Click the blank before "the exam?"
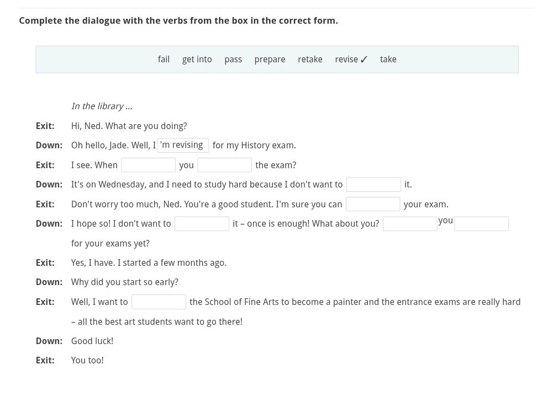This screenshot has height=402, width=537. pos(224,164)
